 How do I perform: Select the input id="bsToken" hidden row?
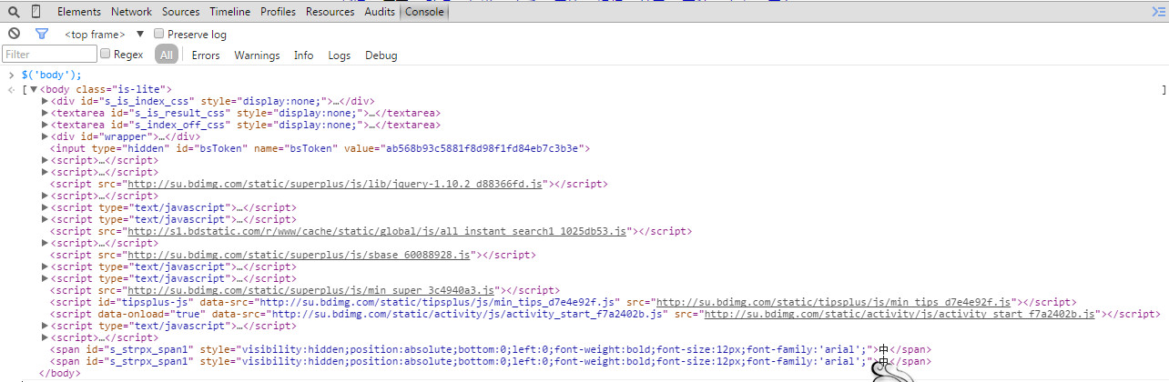click(321, 148)
